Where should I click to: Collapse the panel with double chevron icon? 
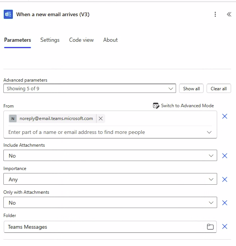[x=229, y=14]
